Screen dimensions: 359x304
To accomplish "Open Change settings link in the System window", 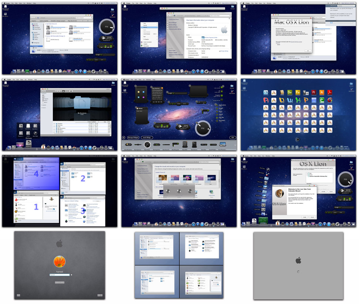I will coord(224,51).
